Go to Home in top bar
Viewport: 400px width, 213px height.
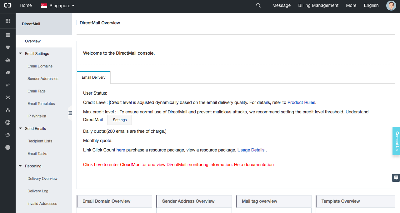tap(26, 5)
